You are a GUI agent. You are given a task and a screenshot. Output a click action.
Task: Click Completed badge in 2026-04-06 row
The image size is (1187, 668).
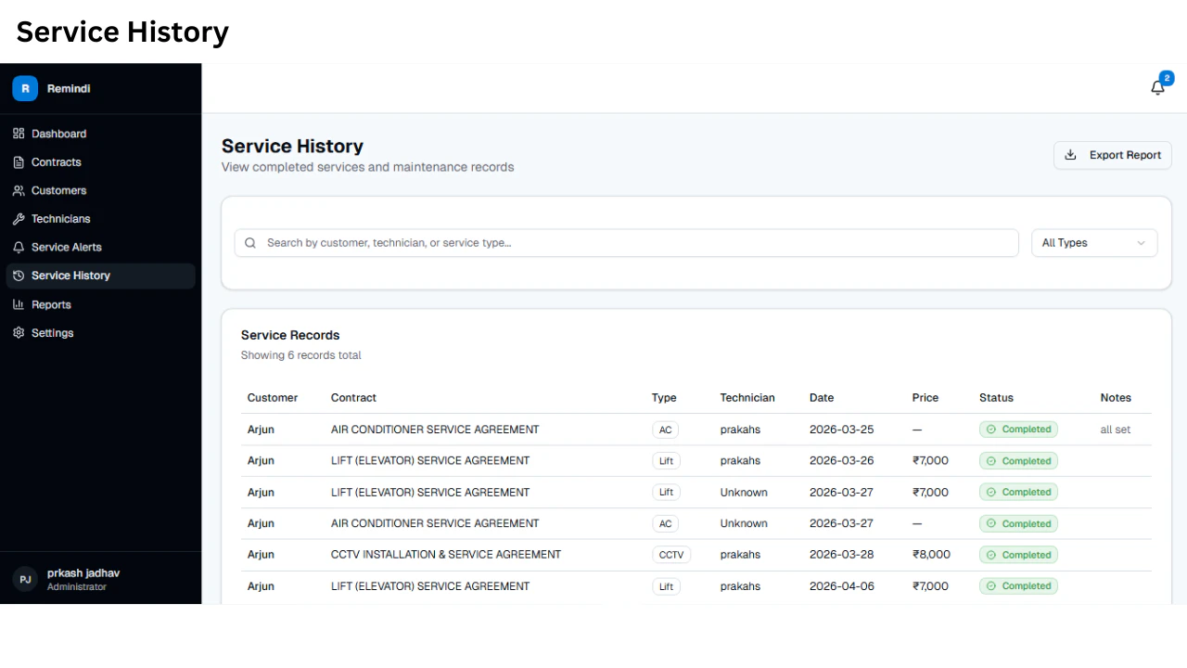coord(1018,586)
